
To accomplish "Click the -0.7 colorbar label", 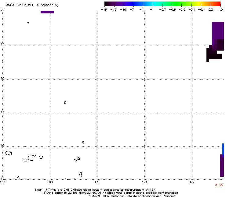I will [162, 10].
